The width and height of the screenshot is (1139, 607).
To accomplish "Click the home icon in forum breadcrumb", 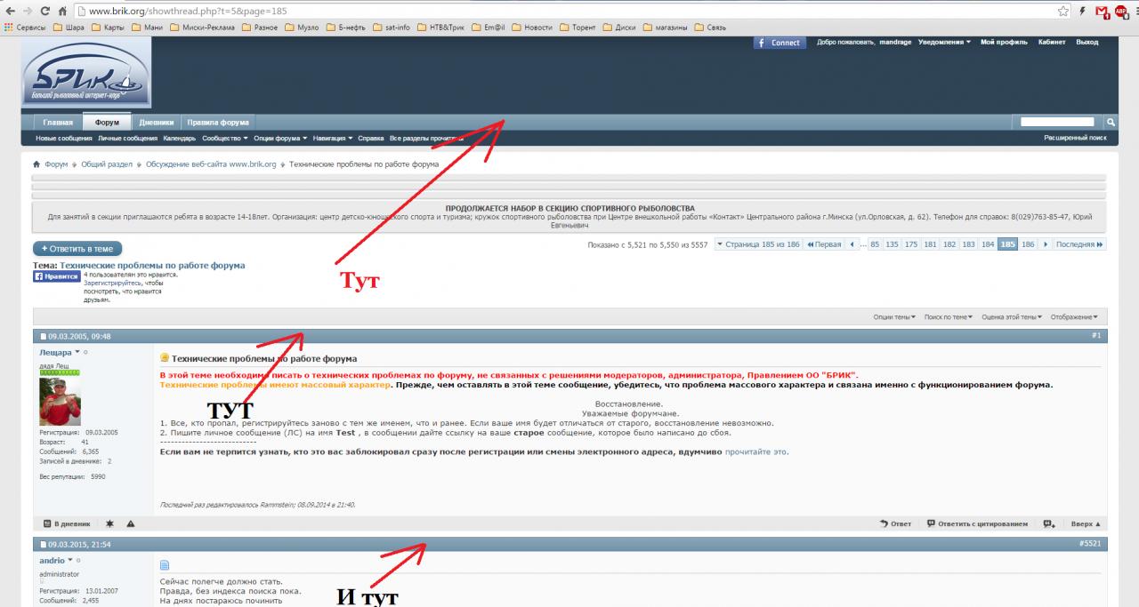I will pyautogui.click(x=36, y=164).
